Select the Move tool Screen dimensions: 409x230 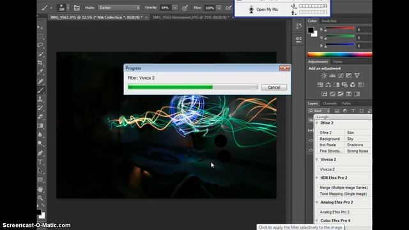tap(40, 27)
